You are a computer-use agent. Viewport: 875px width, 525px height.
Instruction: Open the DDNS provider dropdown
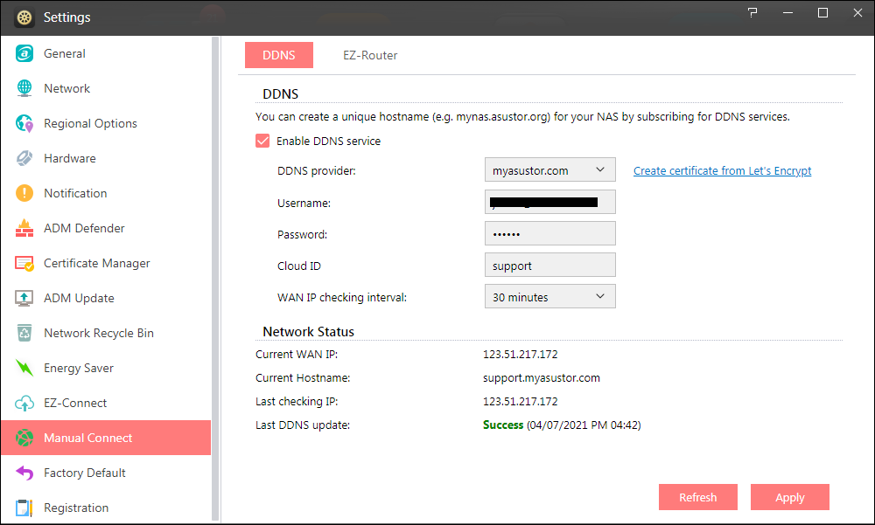click(549, 170)
